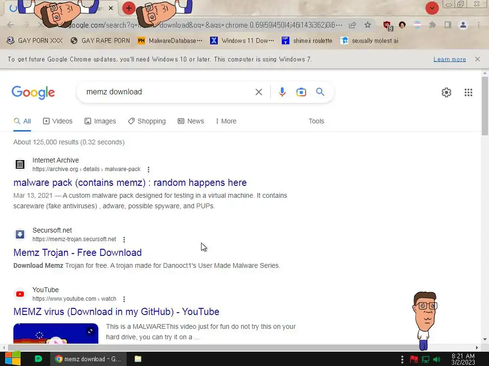The height and width of the screenshot is (366, 489).
Task: Click the vertical page scrollbar
Action: pos(485,106)
